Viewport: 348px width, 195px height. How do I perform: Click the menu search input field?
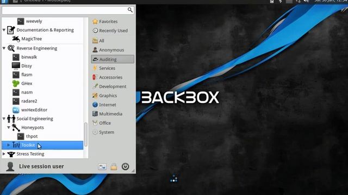67,10
